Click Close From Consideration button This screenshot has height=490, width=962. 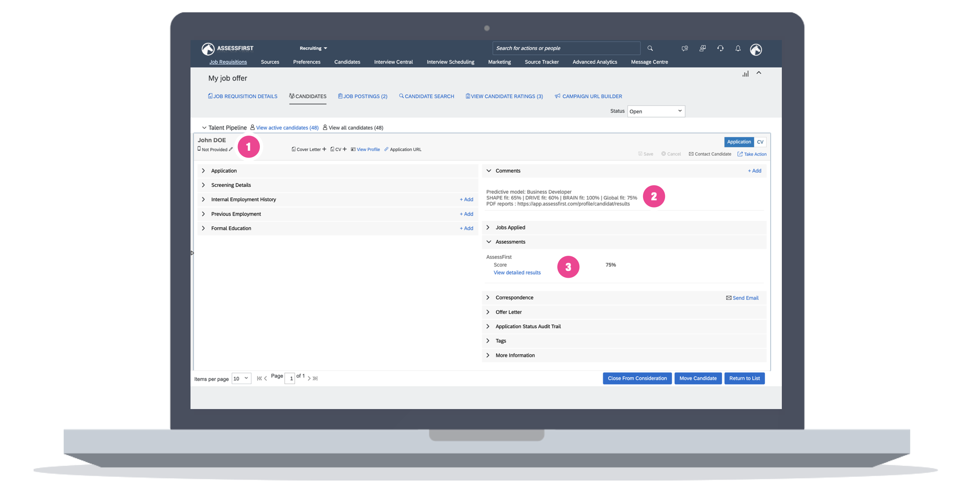[637, 378]
